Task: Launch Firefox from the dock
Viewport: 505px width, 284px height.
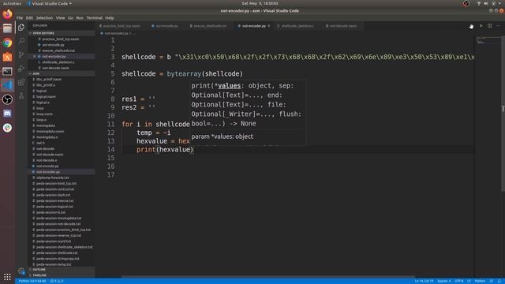Action: [7, 14]
